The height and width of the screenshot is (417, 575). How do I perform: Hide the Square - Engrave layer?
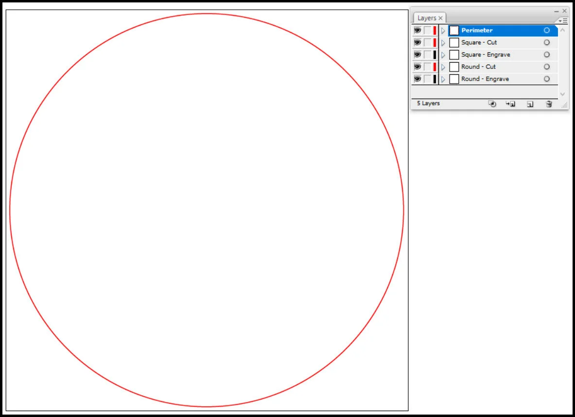(x=418, y=54)
